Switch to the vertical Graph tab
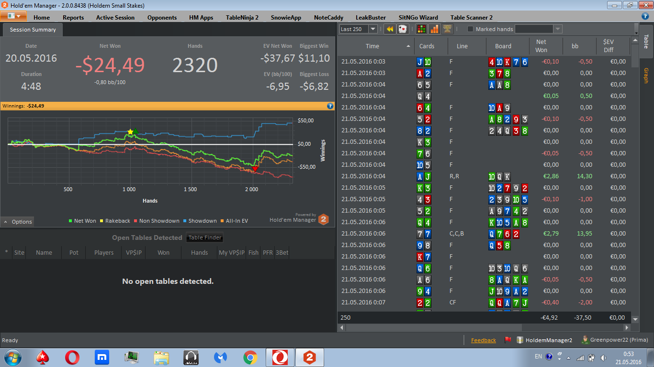Viewport: 654px width, 367px height. click(646, 75)
